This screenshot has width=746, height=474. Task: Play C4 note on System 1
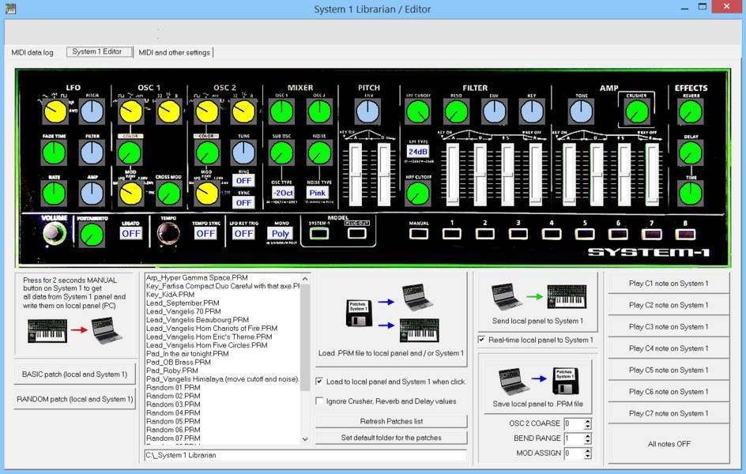(x=670, y=348)
